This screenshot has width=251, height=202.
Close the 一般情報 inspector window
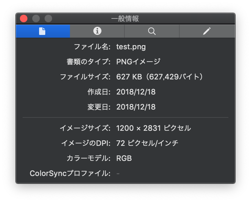(24, 18)
